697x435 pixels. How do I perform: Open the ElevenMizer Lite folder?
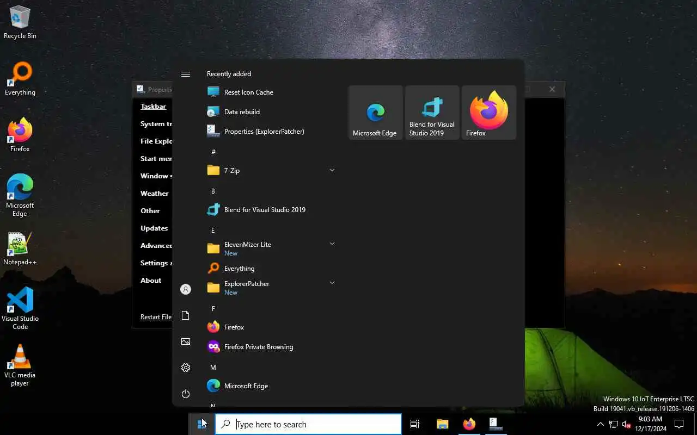(271, 248)
